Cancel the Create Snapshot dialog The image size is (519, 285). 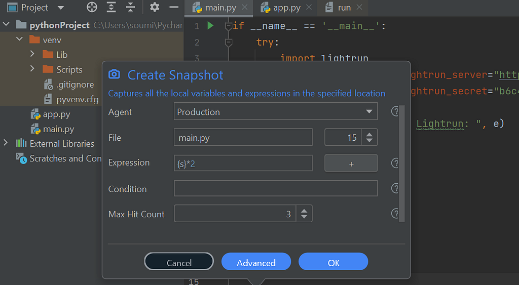click(179, 262)
